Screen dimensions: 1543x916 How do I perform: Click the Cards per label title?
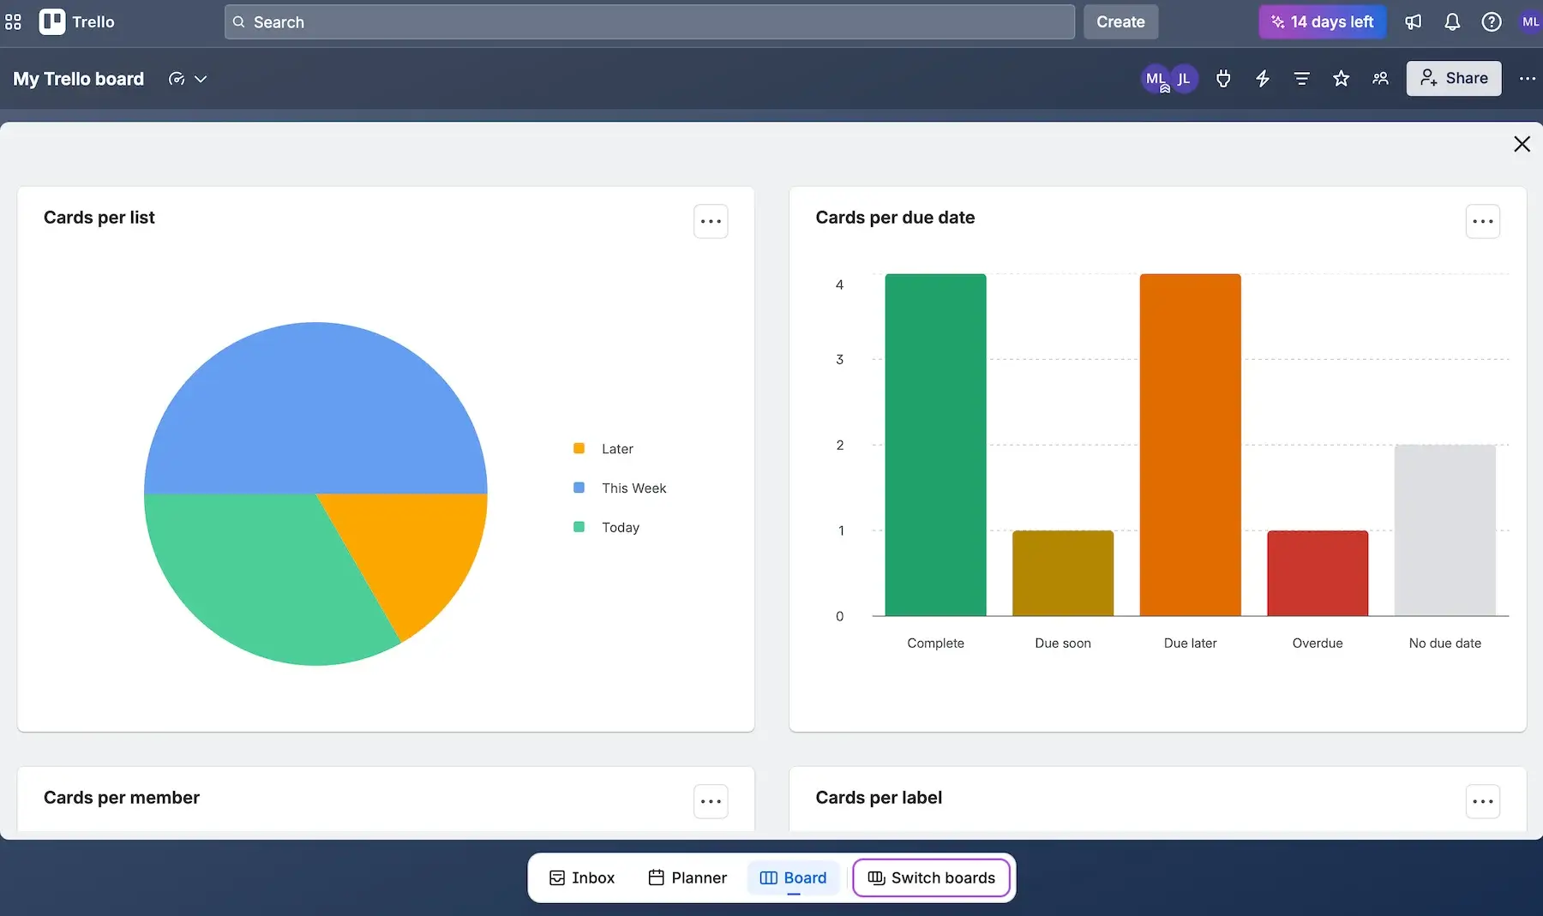879,798
